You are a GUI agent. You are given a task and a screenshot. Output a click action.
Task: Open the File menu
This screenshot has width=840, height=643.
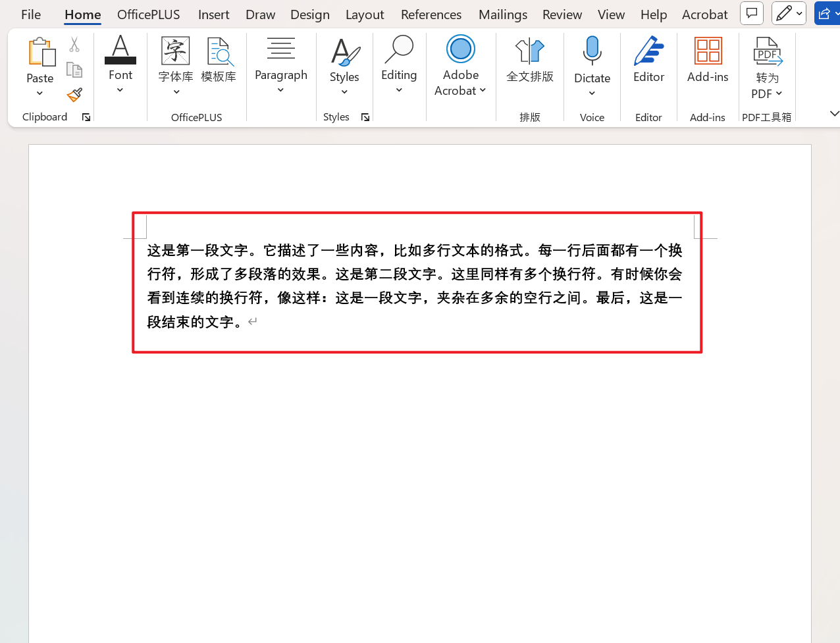coord(31,14)
